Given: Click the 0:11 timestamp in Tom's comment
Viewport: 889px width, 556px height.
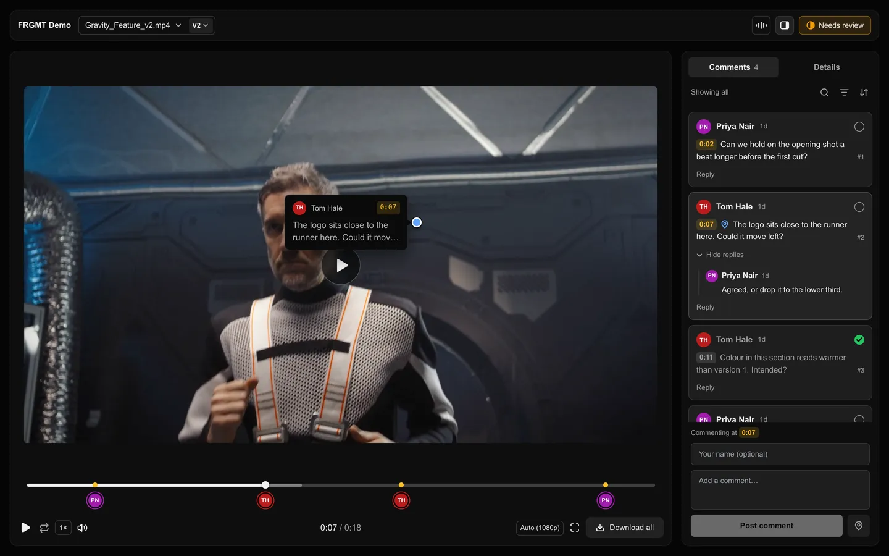Looking at the screenshot, I should [706, 357].
